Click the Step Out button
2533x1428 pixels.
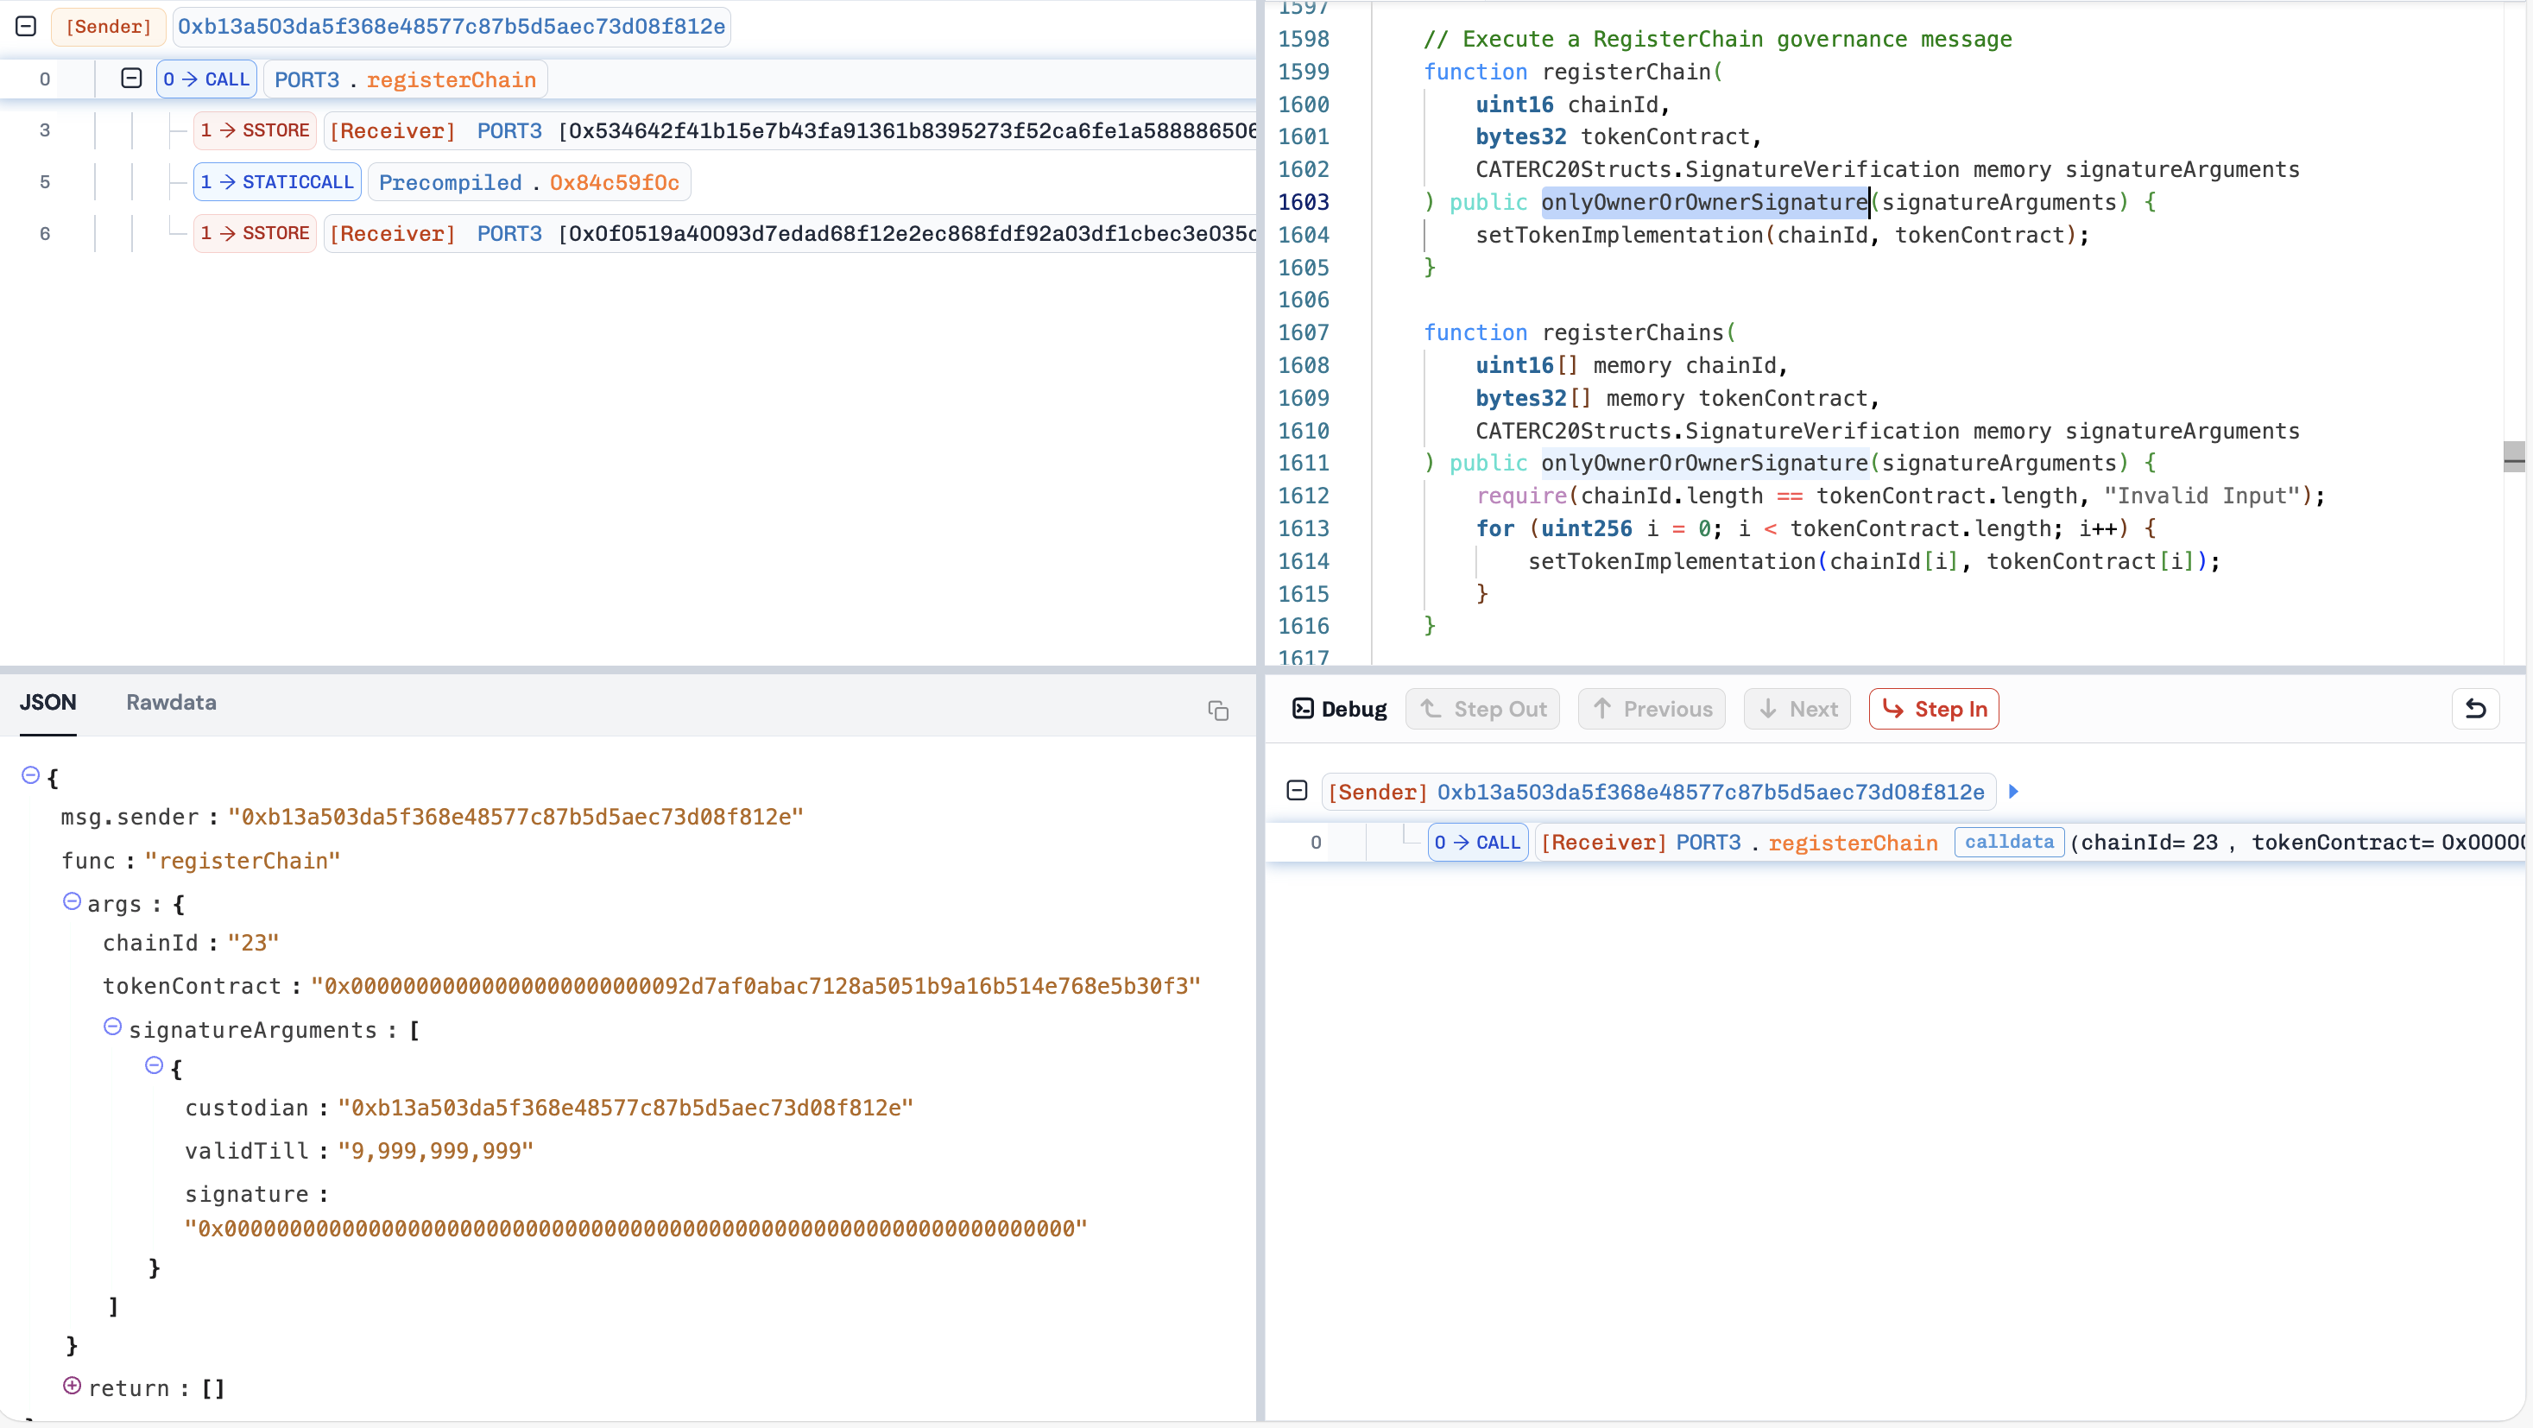click(x=1481, y=709)
